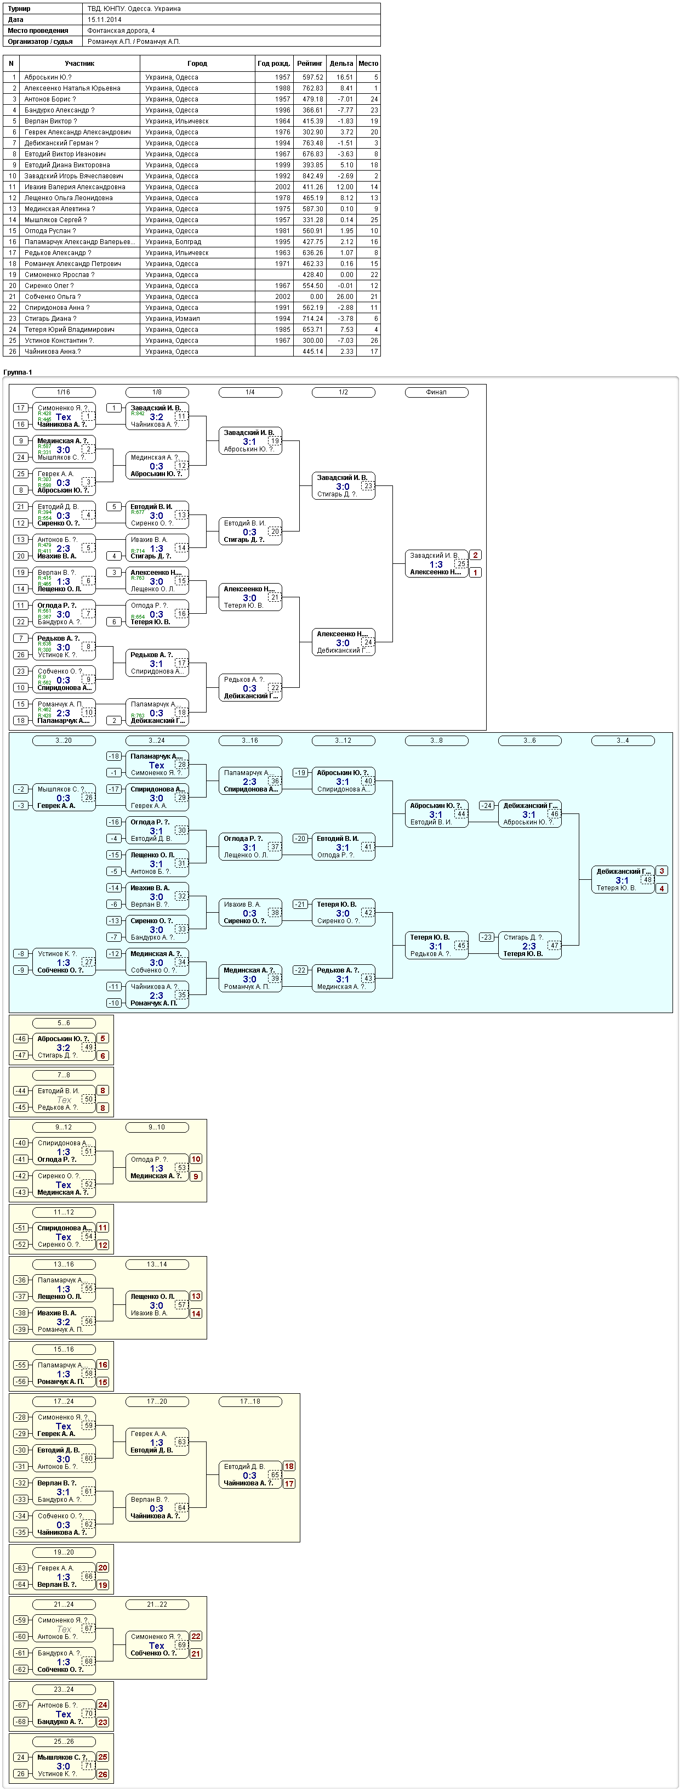This screenshot has height=1792, width=684.
Task: Click city cell 'Украина, Измаил'
Action: point(173,319)
